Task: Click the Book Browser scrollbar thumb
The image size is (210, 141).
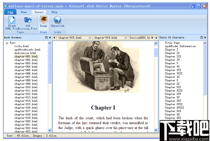Action: point(50,64)
